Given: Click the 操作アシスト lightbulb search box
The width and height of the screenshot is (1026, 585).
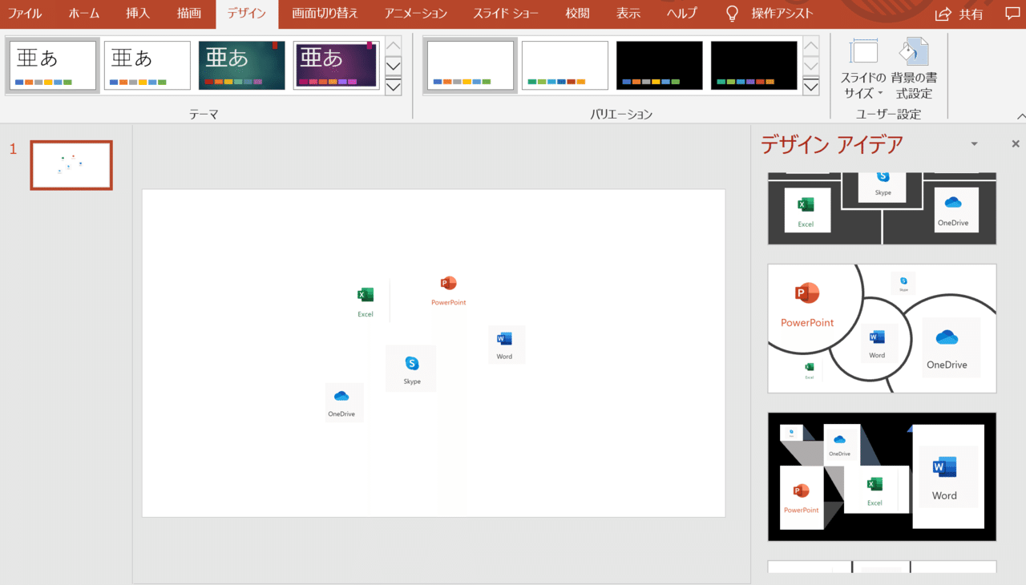Looking at the screenshot, I should (769, 14).
